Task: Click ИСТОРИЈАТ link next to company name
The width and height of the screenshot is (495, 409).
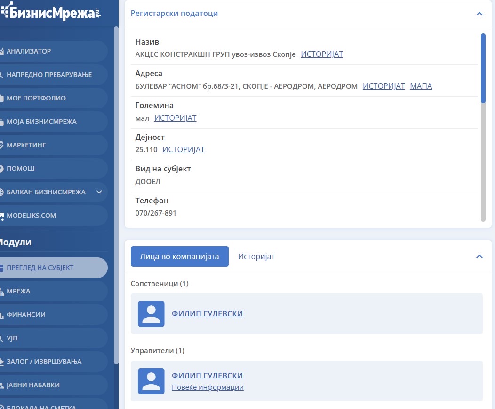Action: [322, 54]
